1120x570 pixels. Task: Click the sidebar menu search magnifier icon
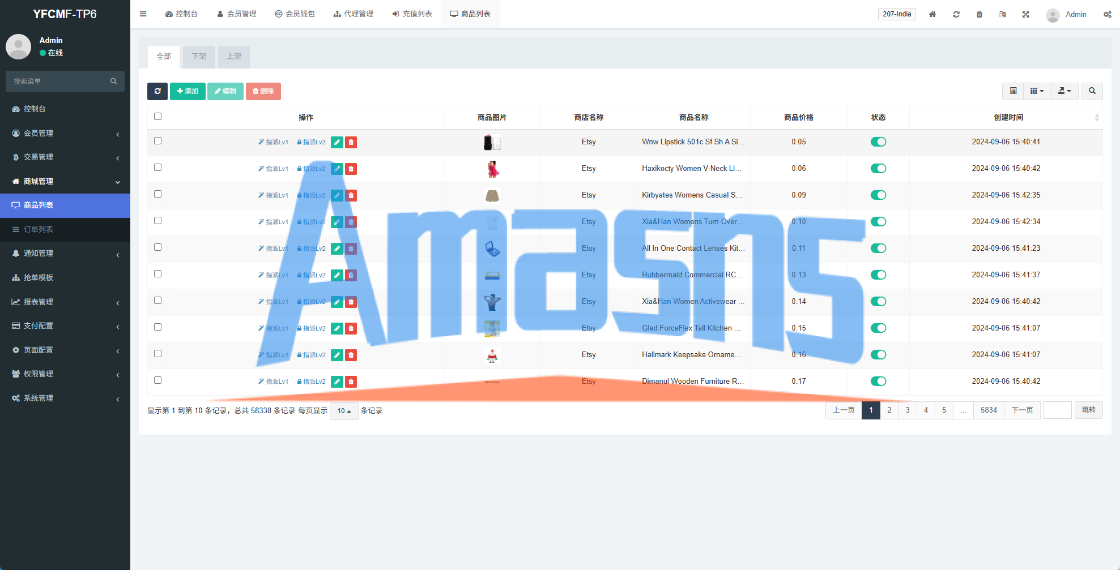click(x=114, y=81)
